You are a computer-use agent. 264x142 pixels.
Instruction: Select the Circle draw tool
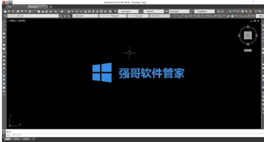coord(4,45)
